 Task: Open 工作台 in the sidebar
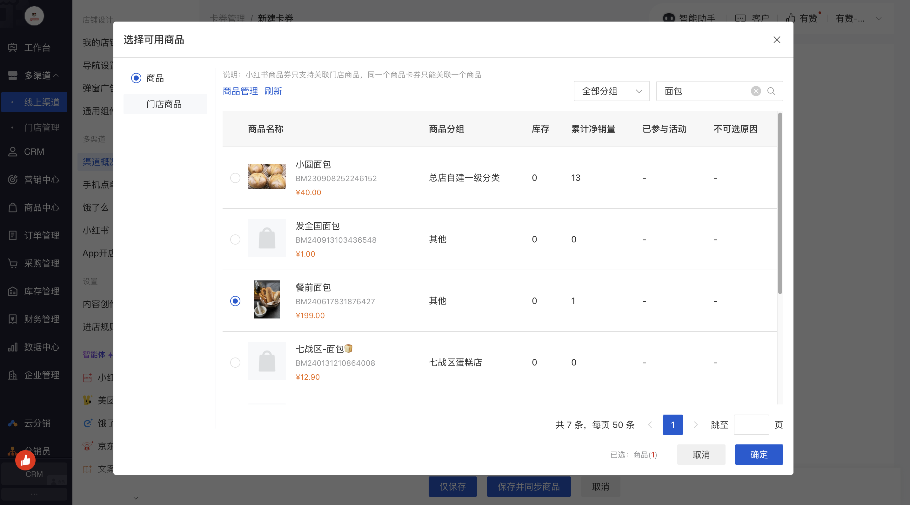pyautogui.click(x=37, y=47)
